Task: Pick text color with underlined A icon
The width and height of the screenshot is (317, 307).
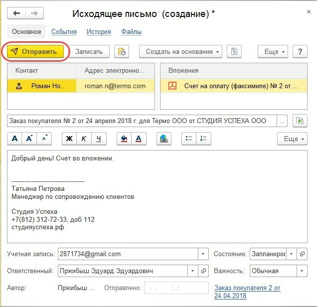Action: (139, 139)
